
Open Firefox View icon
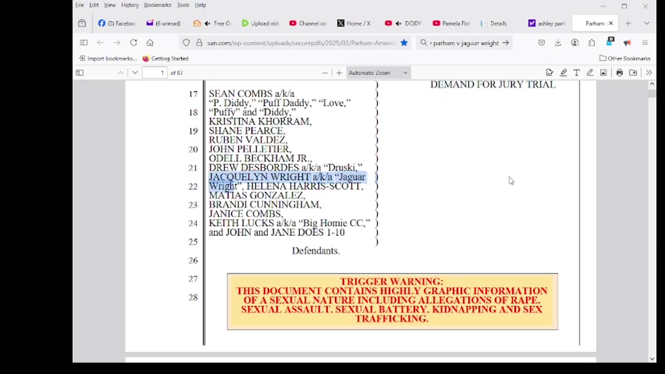[82, 23]
